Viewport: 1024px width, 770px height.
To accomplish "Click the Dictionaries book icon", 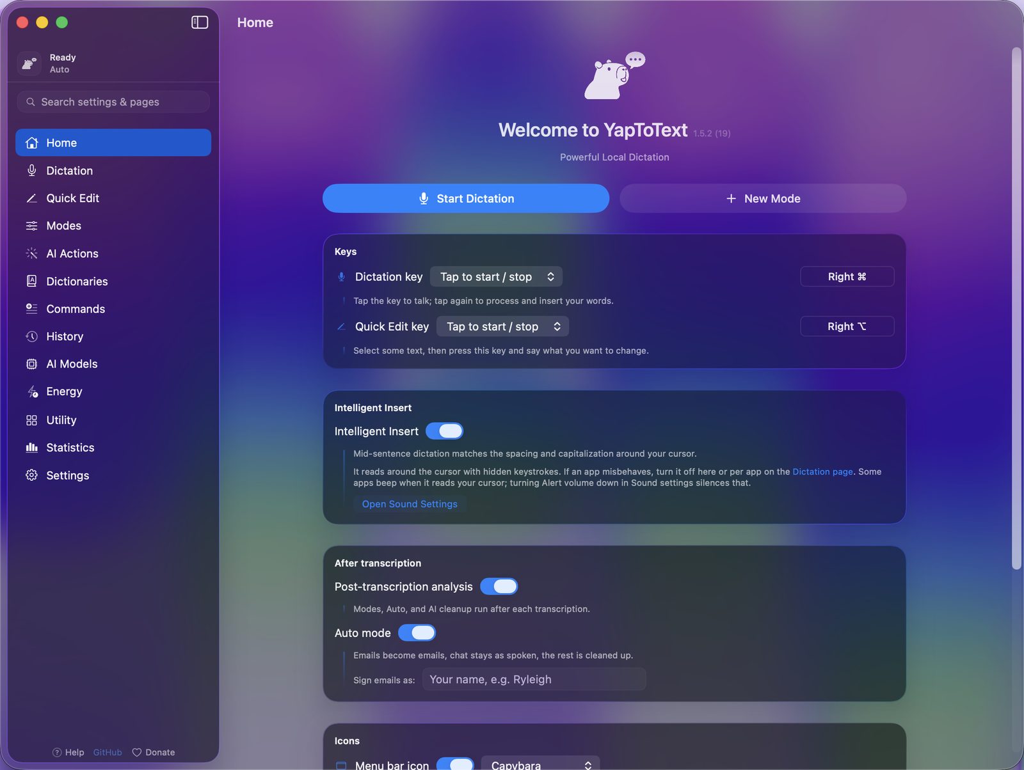I will pyautogui.click(x=31, y=281).
